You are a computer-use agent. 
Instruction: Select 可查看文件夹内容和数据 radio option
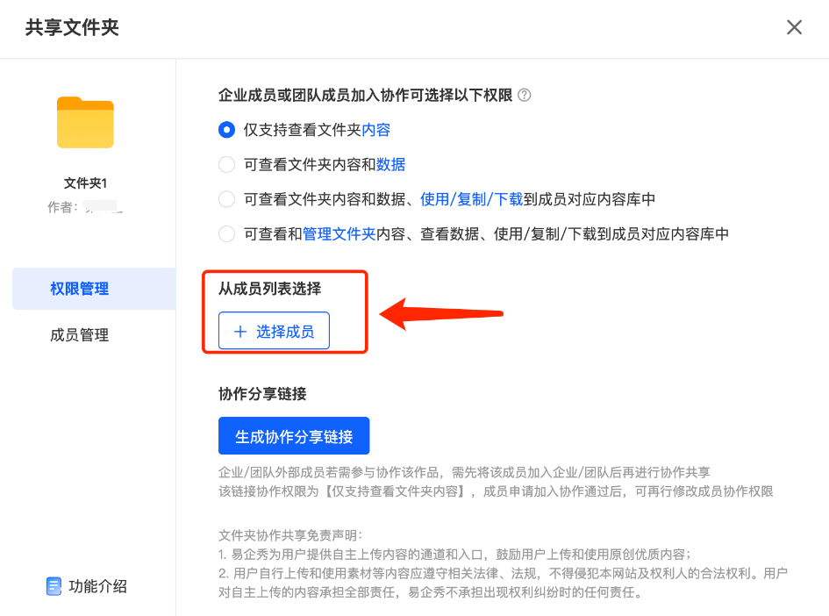click(227, 164)
